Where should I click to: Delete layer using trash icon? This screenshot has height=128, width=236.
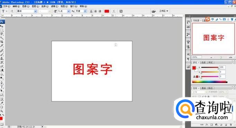231,125
